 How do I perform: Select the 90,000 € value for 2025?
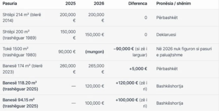click(x=67, y=52)
